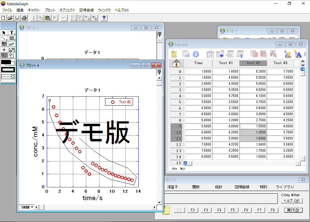This screenshot has width=310, height=222.
Task: Open the 関数 menu in formula window
Action: click(196, 187)
